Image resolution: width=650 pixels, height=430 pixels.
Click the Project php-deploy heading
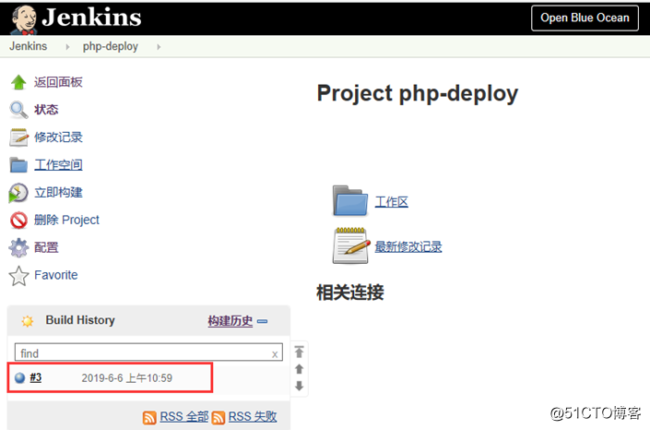pyautogui.click(x=418, y=94)
